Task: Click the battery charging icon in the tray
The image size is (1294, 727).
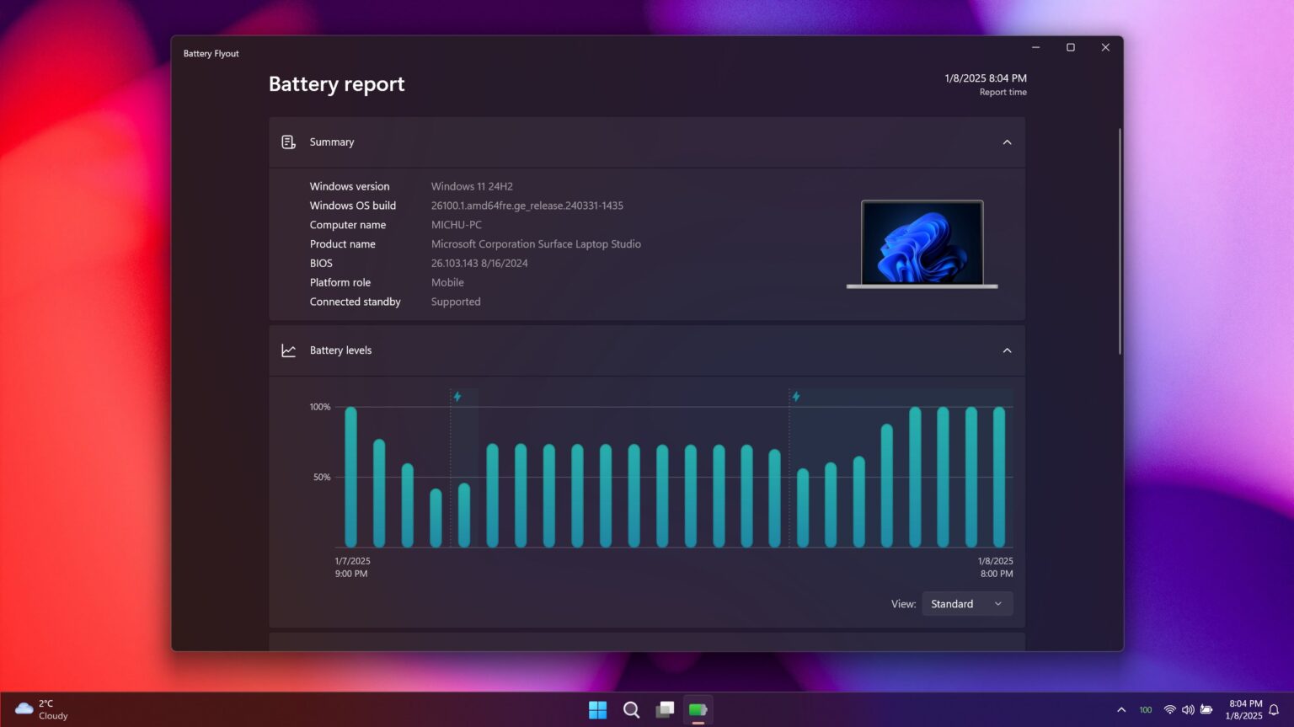Action: (x=1206, y=709)
